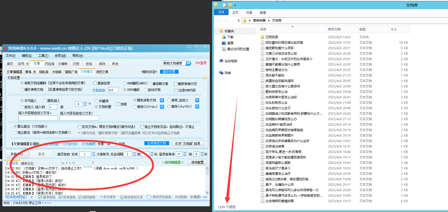Tick the 更新目录 checkbox

tap(95, 83)
